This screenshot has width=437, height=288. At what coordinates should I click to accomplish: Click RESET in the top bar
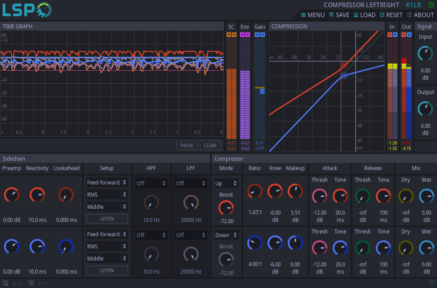pos(391,15)
